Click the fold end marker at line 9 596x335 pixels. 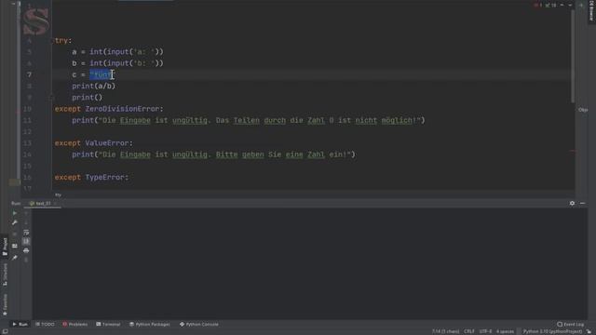[52, 98]
